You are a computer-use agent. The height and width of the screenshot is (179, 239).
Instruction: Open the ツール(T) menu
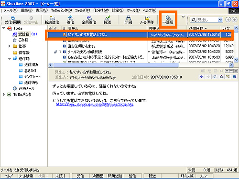pos(133,11)
